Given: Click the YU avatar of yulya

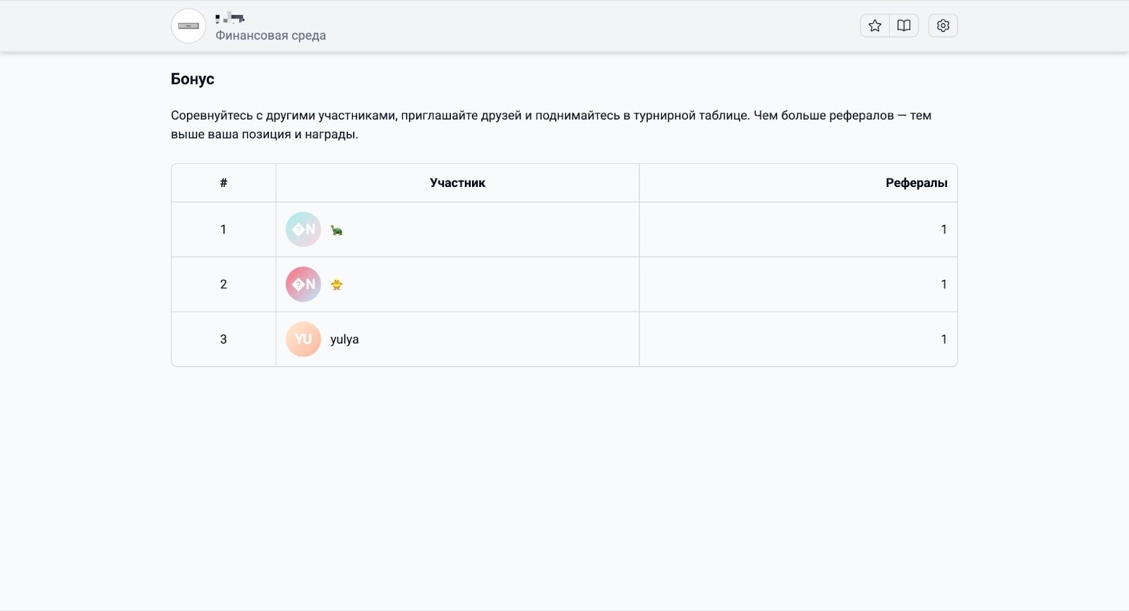Looking at the screenshot, I should (303, 339).
